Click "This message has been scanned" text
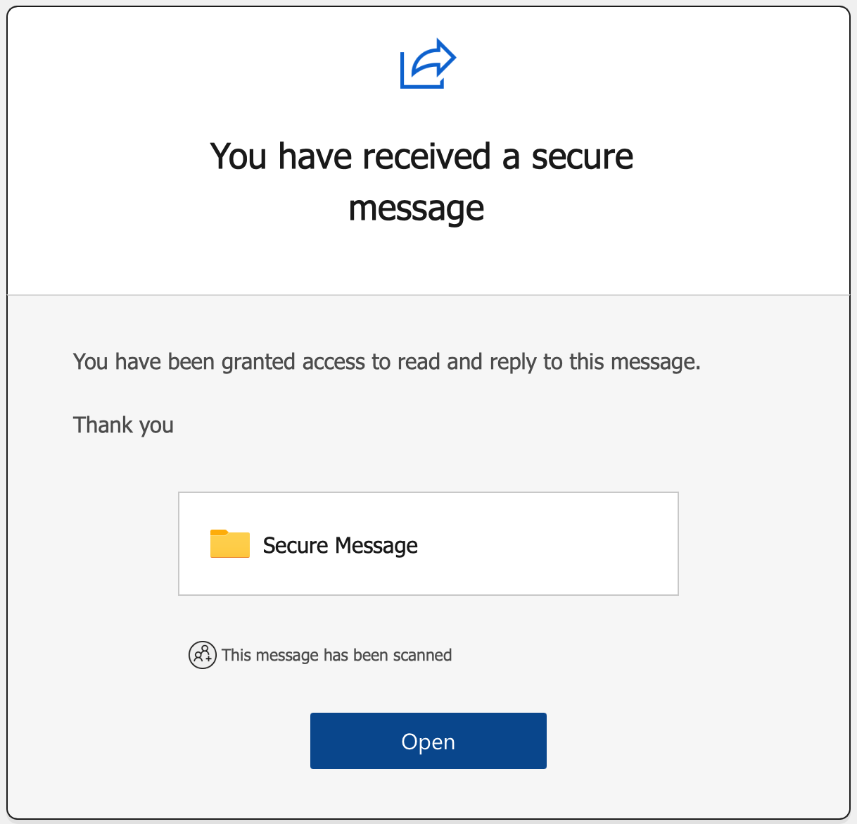857x824 pixels. click(x=336, y=655)
